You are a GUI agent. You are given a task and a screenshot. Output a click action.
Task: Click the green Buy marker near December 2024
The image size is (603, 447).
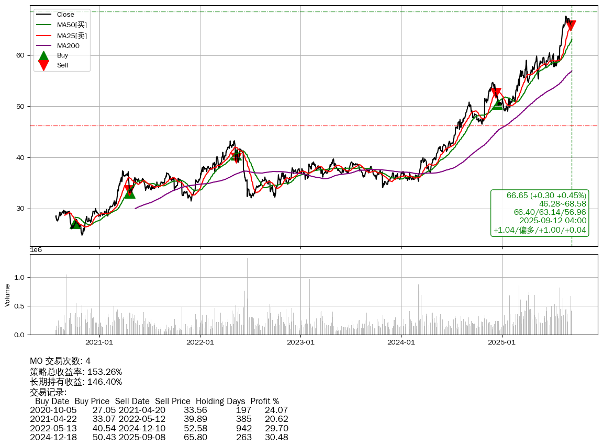[498, 105]
